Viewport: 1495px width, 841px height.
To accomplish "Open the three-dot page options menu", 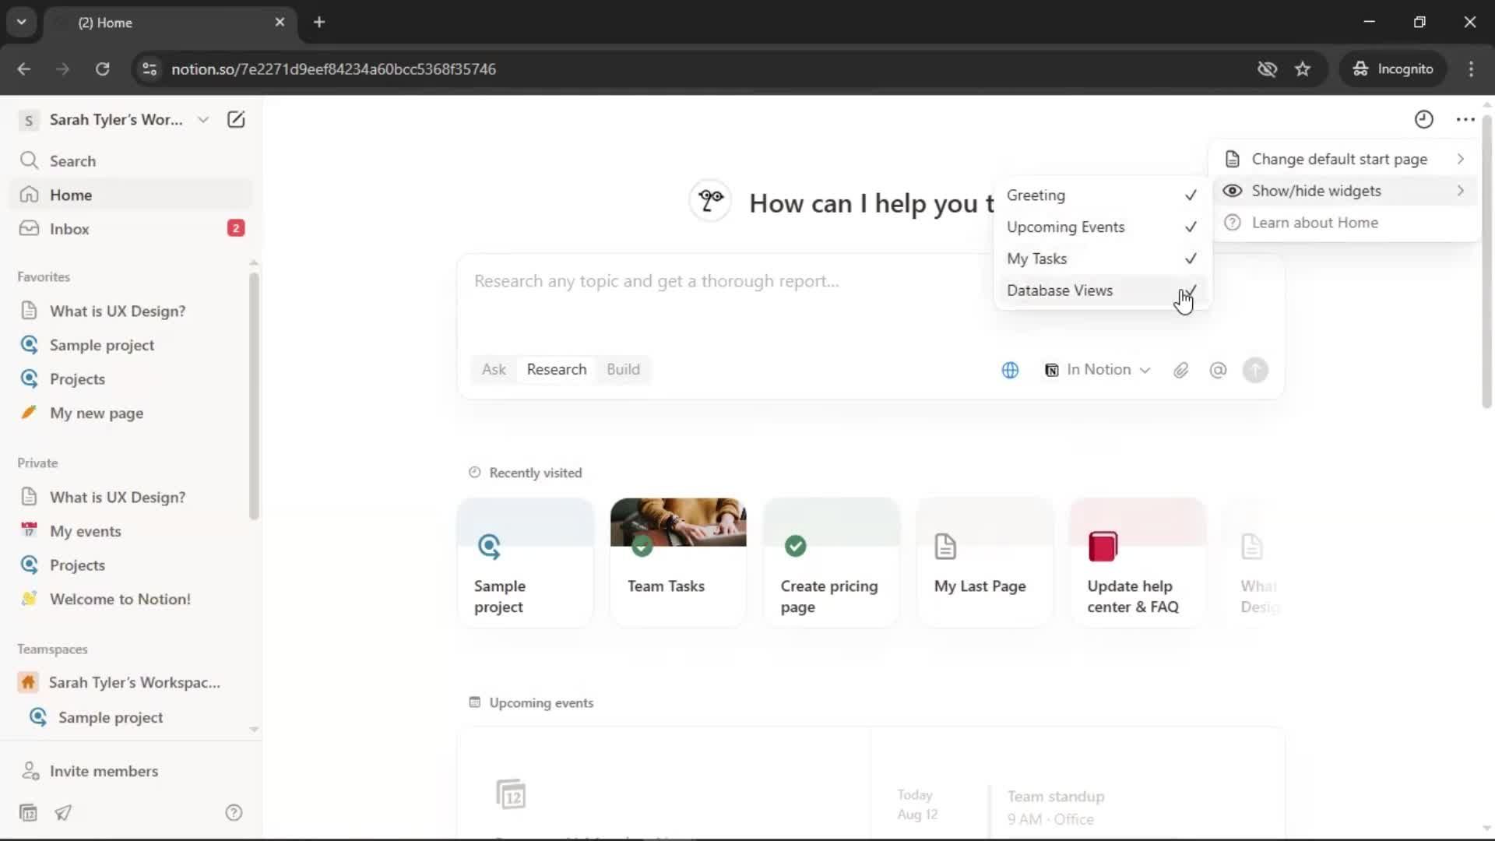I will coord(1465,120).
